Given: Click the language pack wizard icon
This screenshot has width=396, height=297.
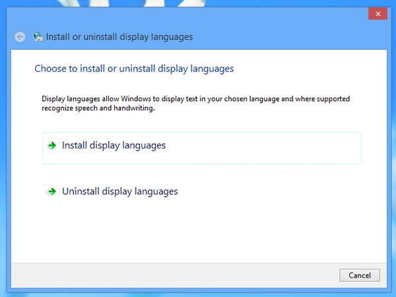Looking at the screenshot, I should coord(38,37).
